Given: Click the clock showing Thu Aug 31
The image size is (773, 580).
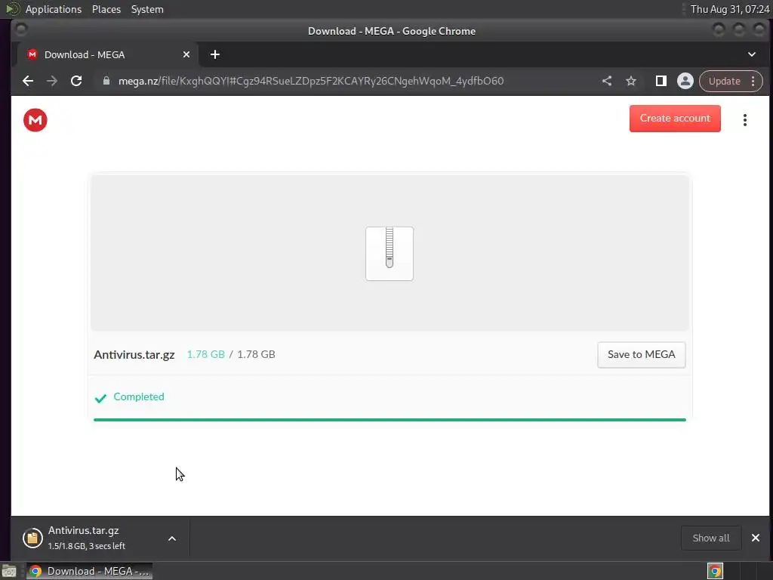Looking at the screenshot, I should tap(730, 9).
